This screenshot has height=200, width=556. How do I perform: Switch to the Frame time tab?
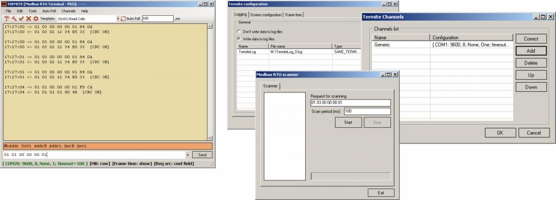(293, 15)
